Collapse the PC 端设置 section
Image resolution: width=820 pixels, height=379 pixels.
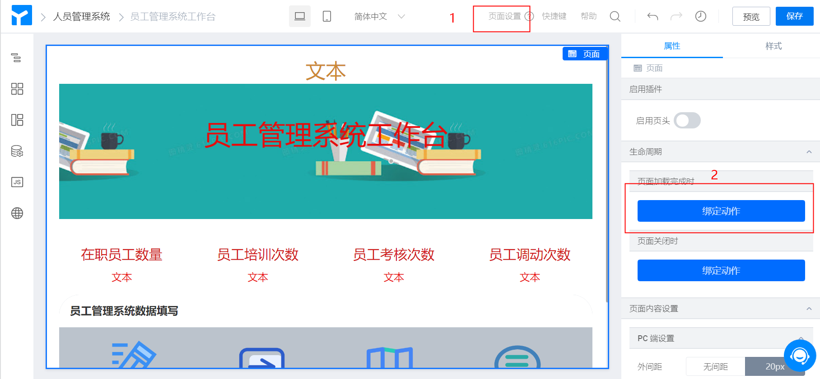click(801, 338)
